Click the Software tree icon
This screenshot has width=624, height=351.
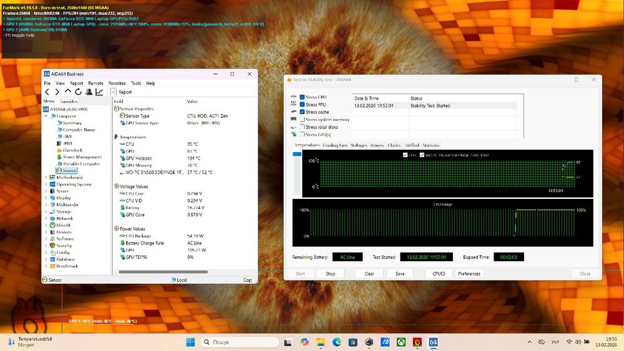pyautogui.click(x=52, y=239)
